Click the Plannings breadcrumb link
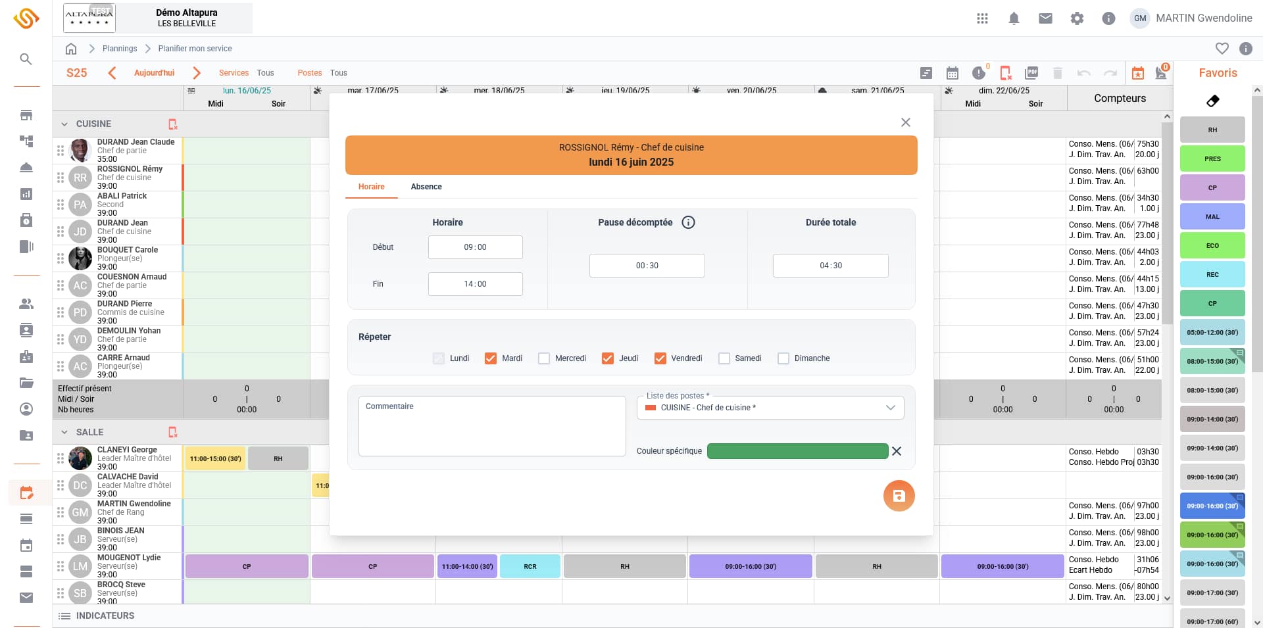Screen dimensions: 1263x628 120,49
